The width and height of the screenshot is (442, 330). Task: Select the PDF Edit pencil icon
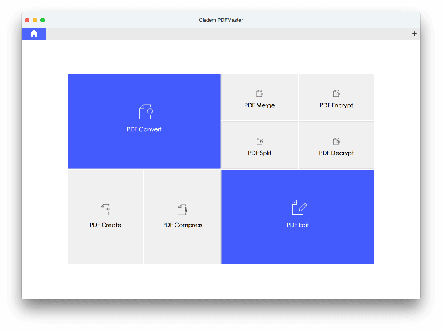298,208
